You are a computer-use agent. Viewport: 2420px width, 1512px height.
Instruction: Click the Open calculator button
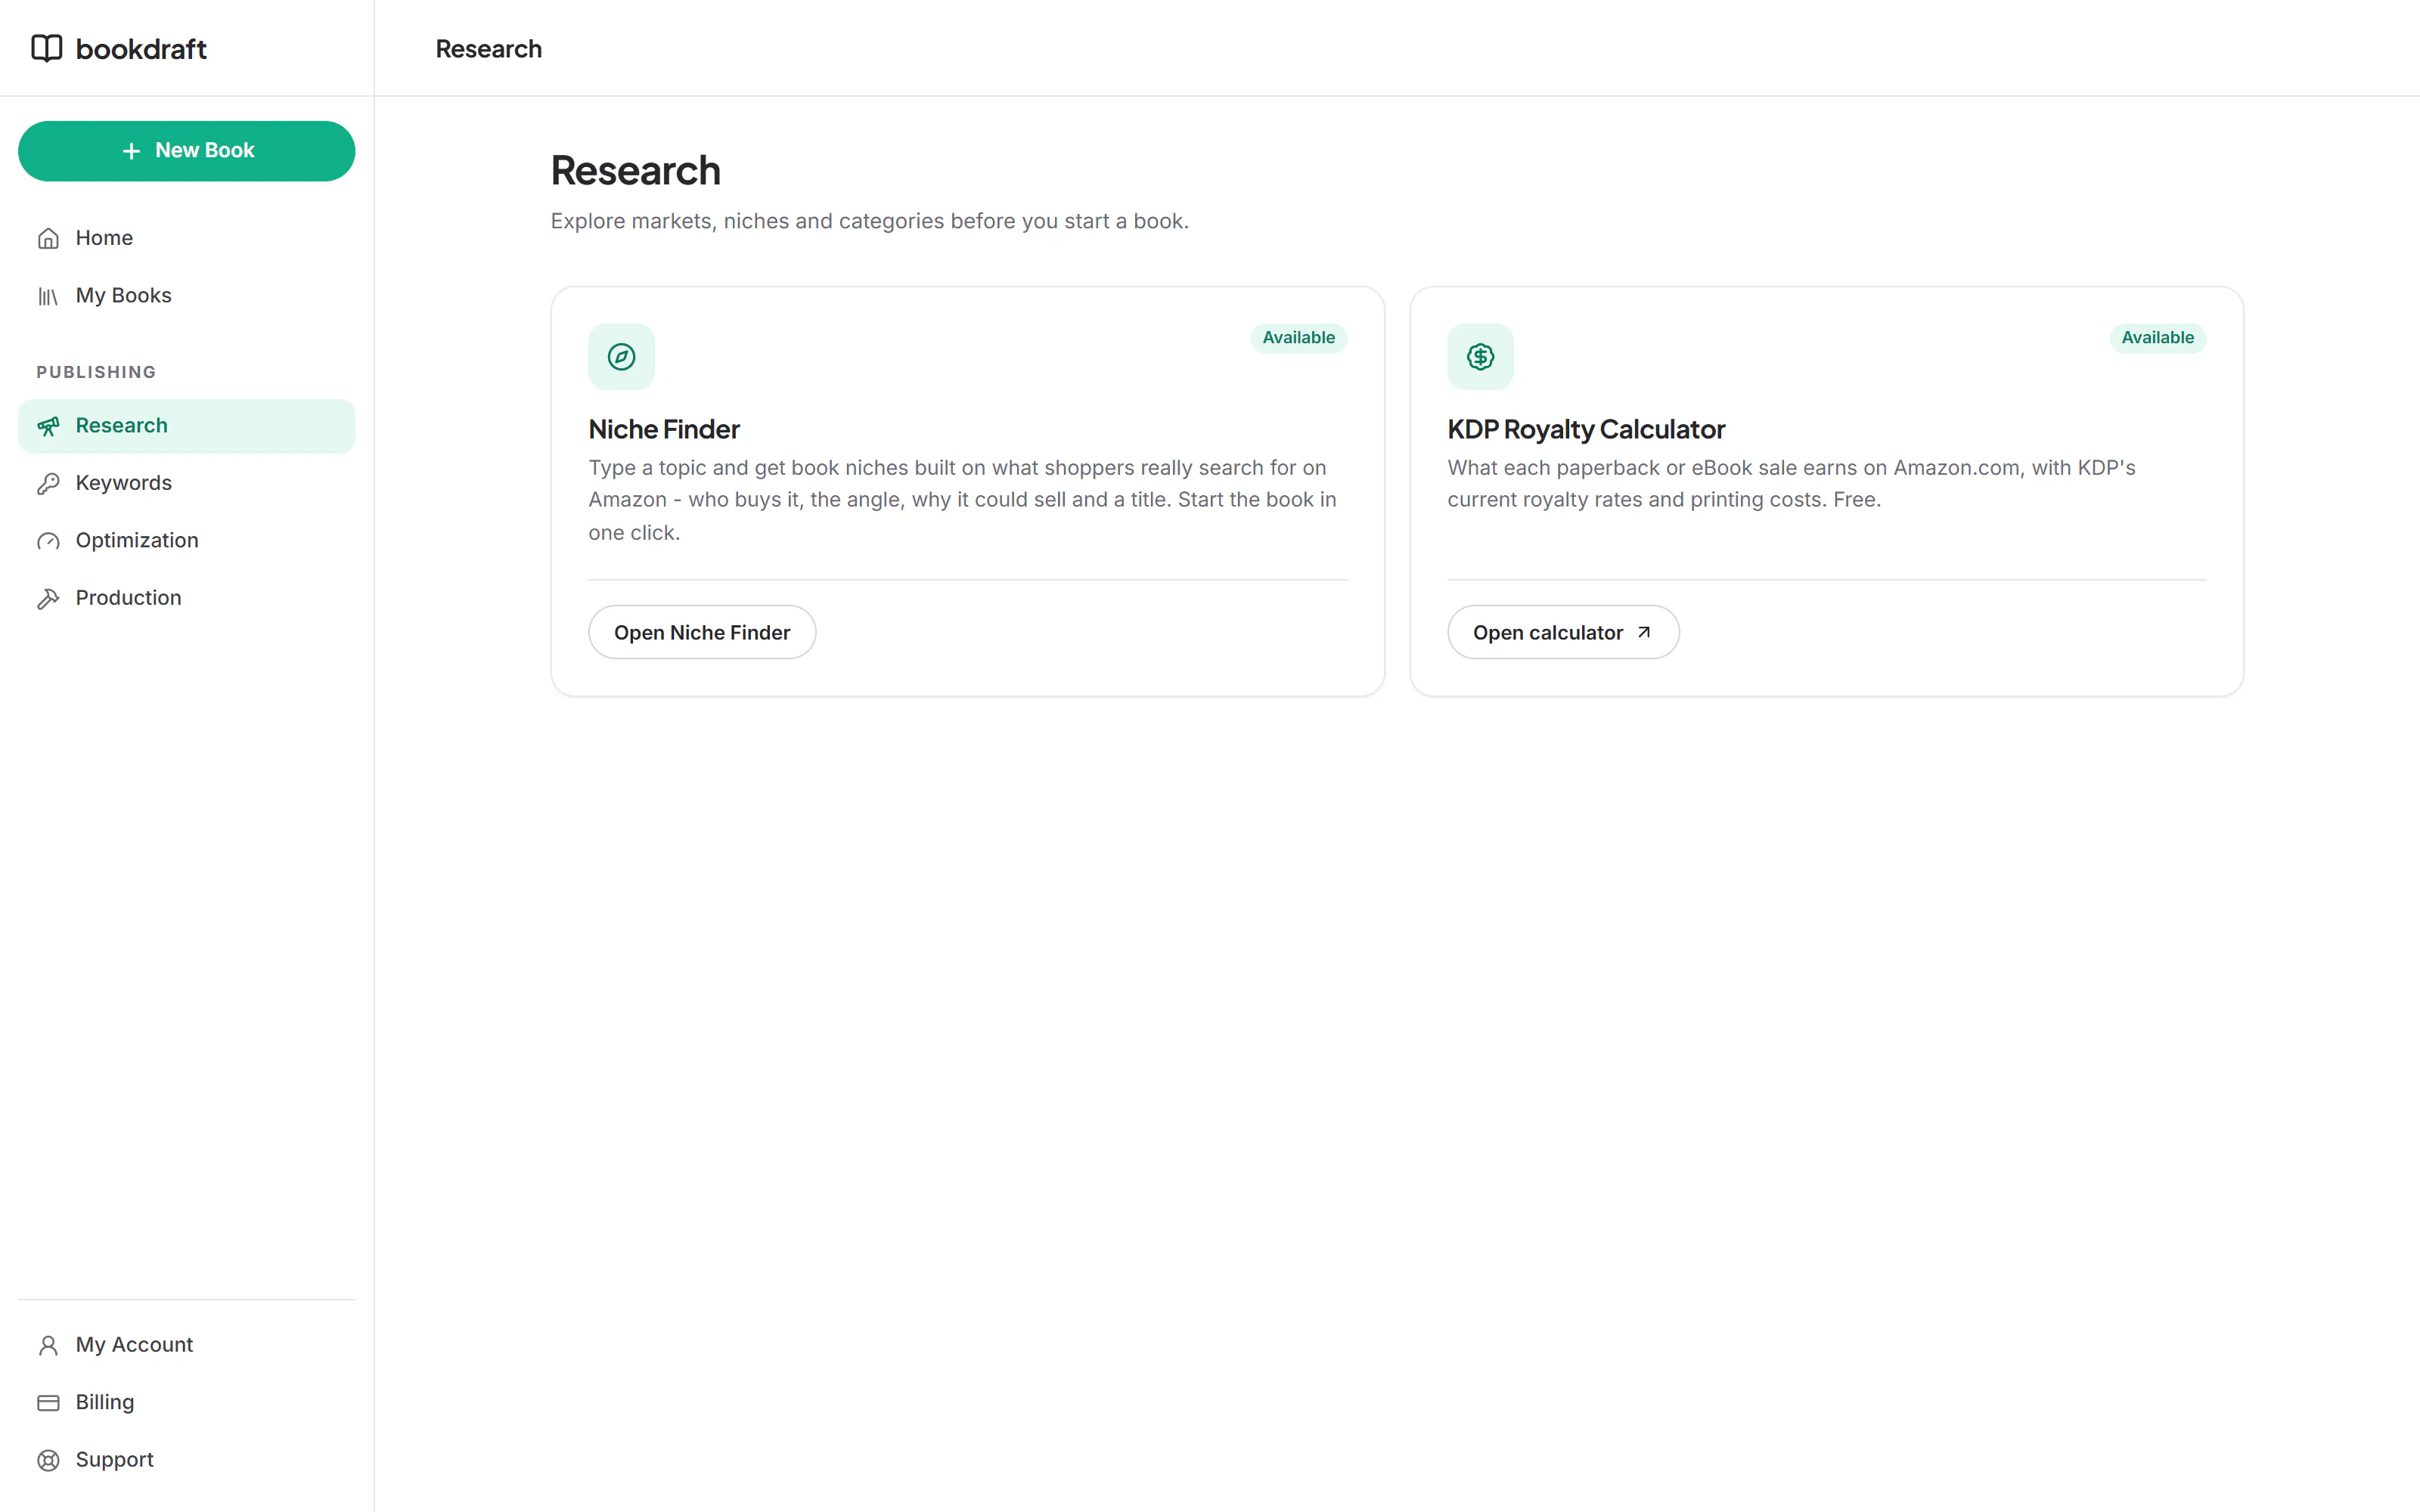pyautogui.click(x=1563, y=632)
